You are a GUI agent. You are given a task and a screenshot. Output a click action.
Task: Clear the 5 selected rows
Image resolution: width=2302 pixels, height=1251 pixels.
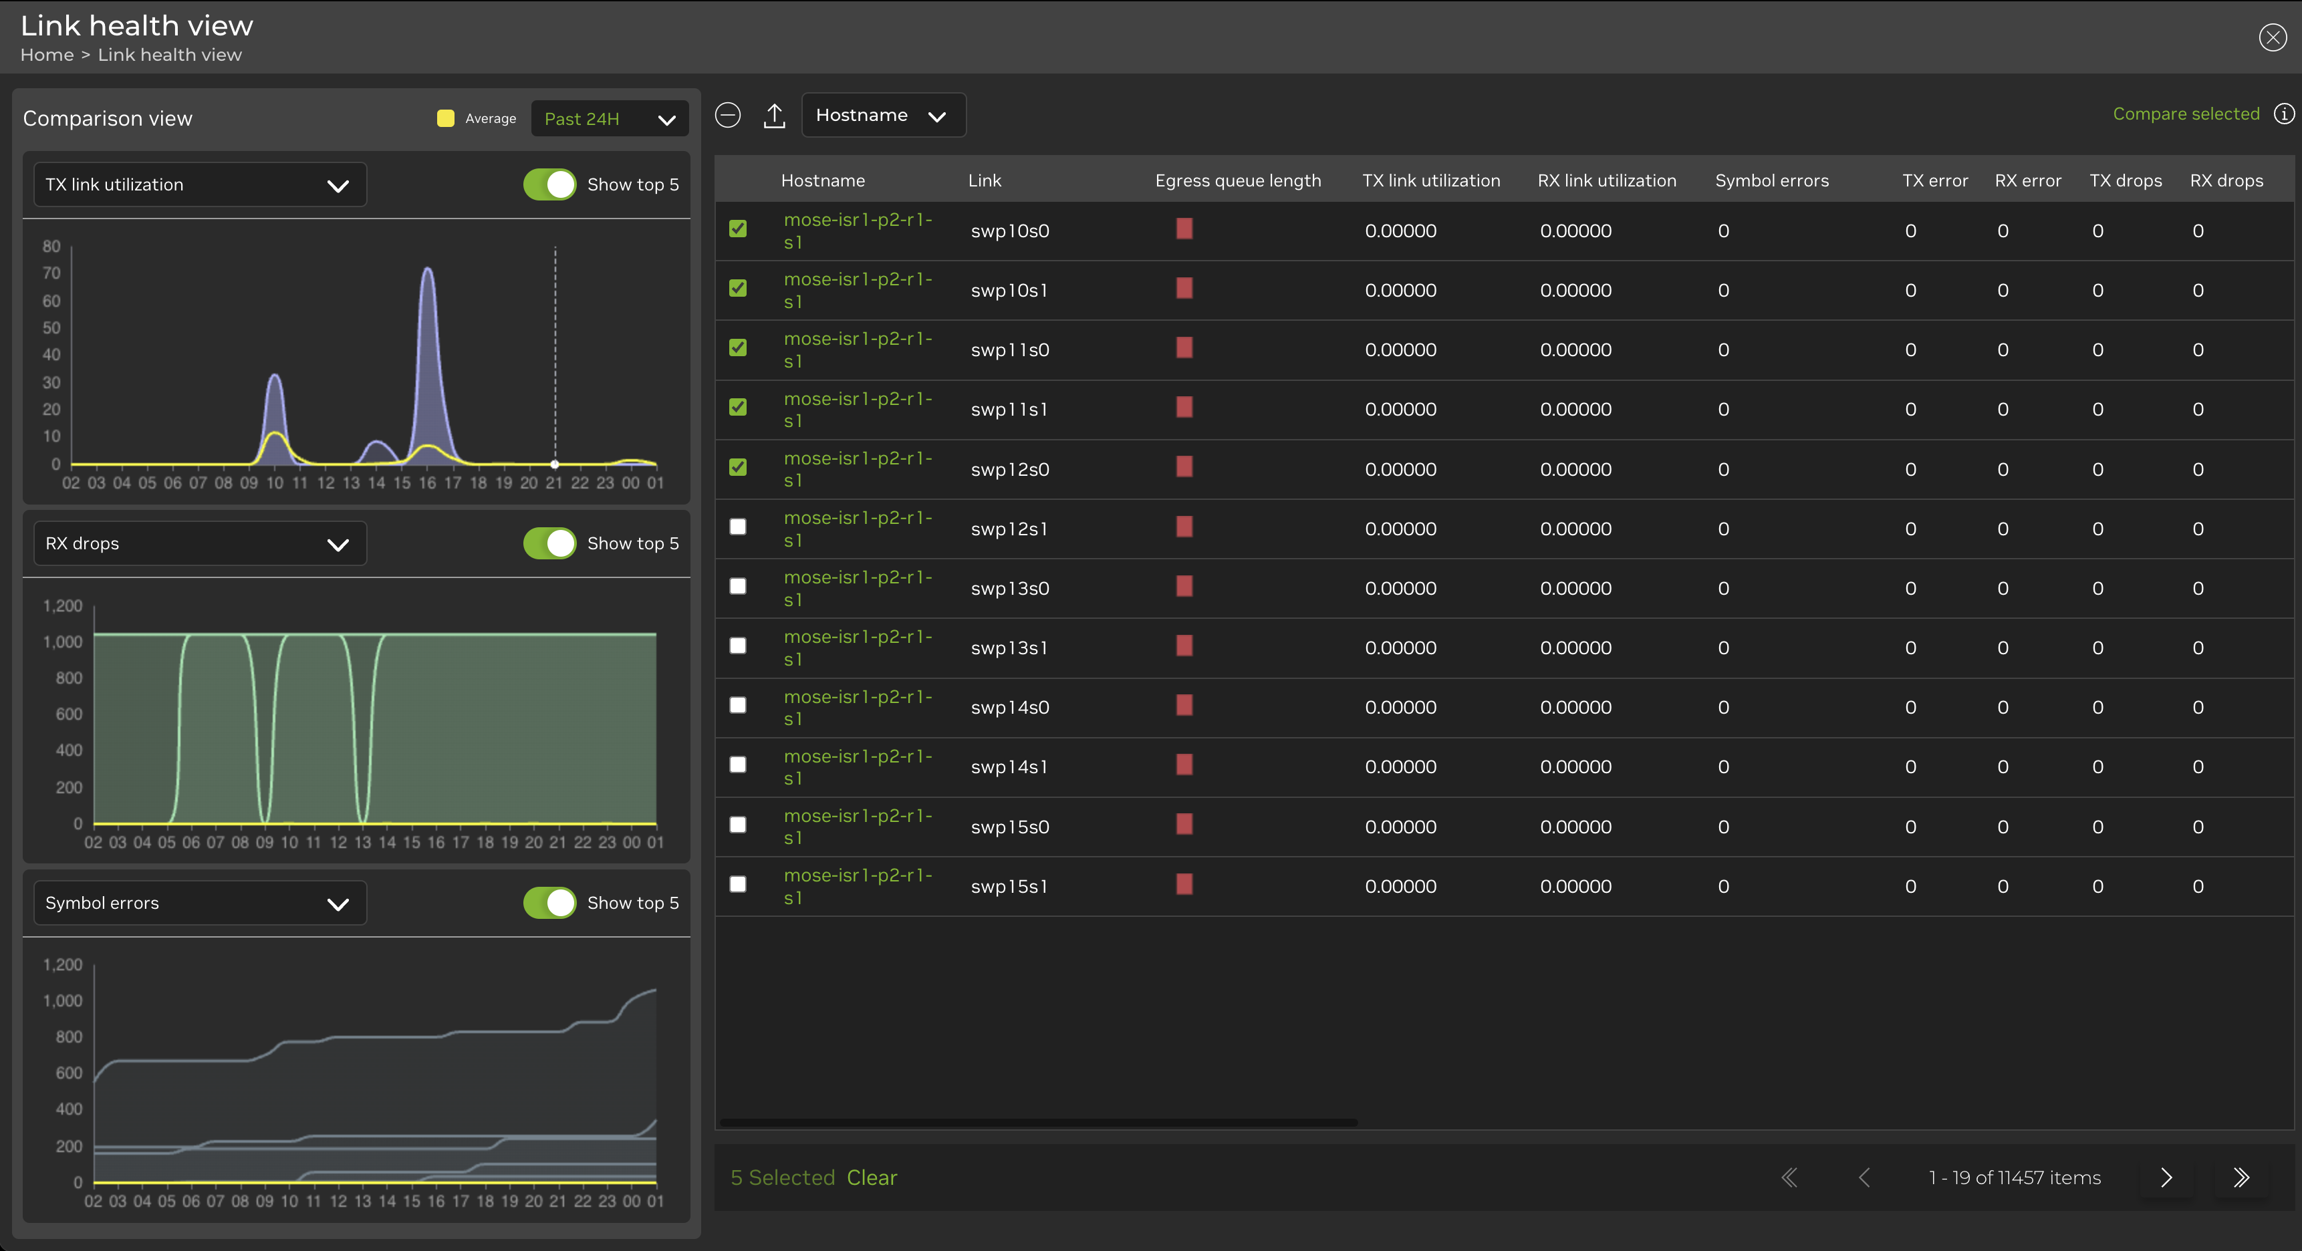point(872,1177)
